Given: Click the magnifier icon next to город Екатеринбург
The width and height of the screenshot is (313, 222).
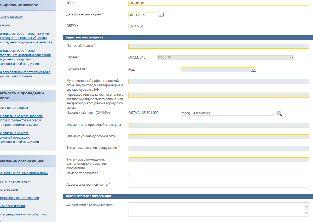Looking at the screenshot, I should (x=279, y=113).
